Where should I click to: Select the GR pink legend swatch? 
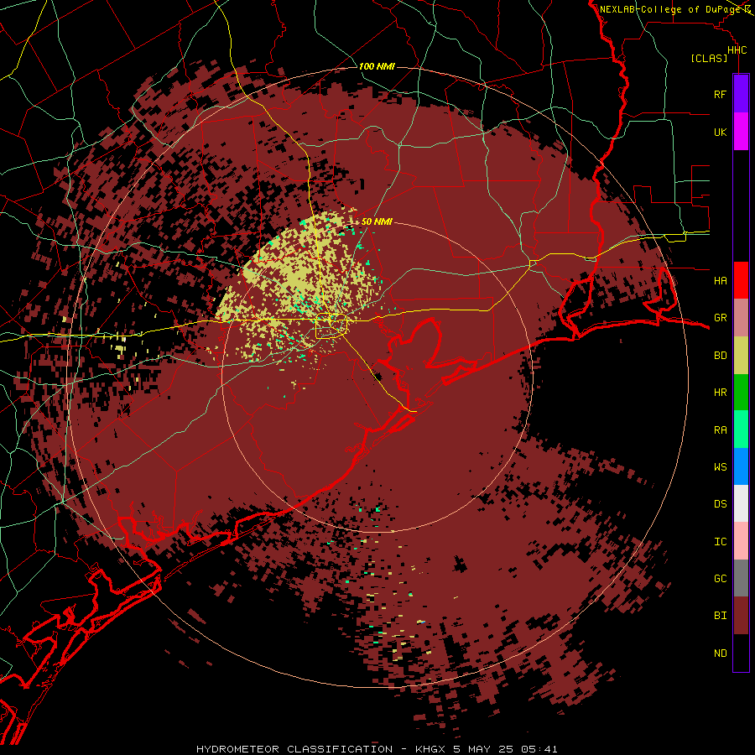pyautogui.click(x=741, y=318)
